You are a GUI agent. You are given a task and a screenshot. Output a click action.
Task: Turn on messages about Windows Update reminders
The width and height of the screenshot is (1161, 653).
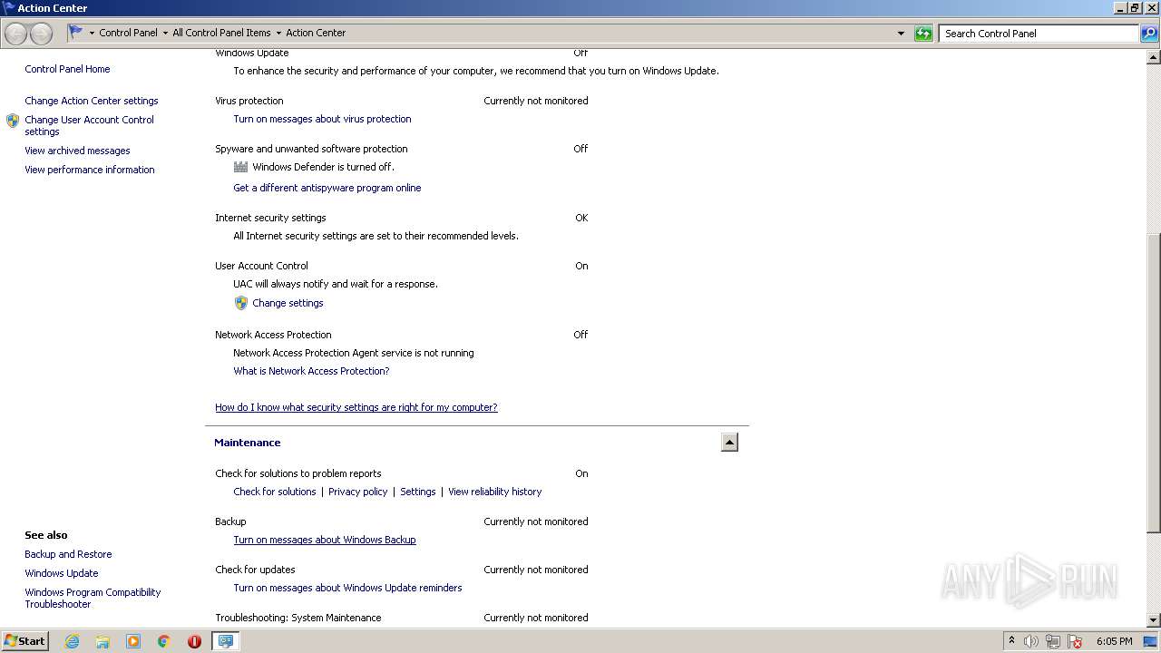click(x=347, y=588)
